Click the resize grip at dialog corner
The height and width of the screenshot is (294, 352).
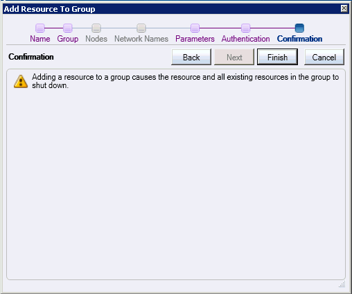342,284
